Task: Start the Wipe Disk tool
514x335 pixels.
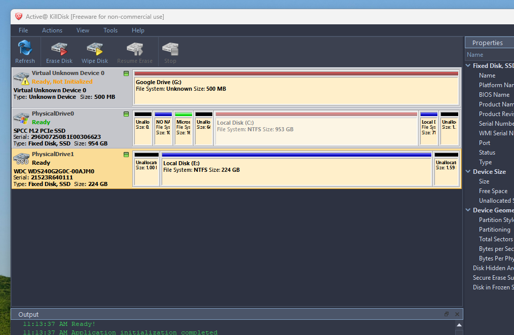Action: pos(95,49)
